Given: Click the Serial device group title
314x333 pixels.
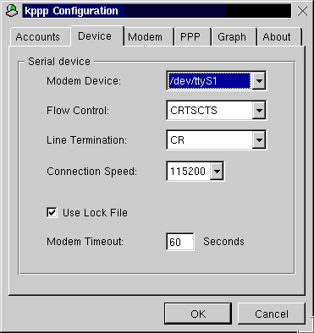Looking at the screenshot, I should (59, 62).
